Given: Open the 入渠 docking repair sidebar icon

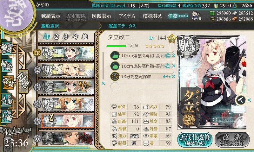Looking at the screenshot, I should click(7, 100).
